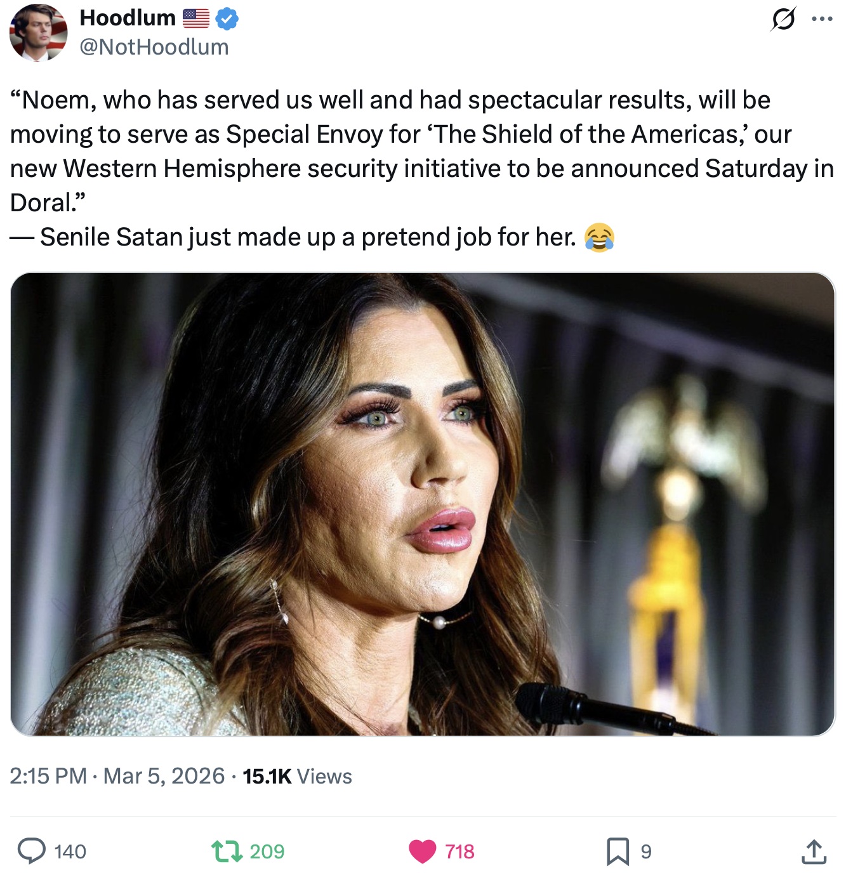
Task: Click the green repost arrows icon
Action: point(227,851)
